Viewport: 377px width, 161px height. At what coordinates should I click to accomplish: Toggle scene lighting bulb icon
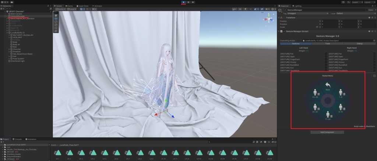click(246, 9)
